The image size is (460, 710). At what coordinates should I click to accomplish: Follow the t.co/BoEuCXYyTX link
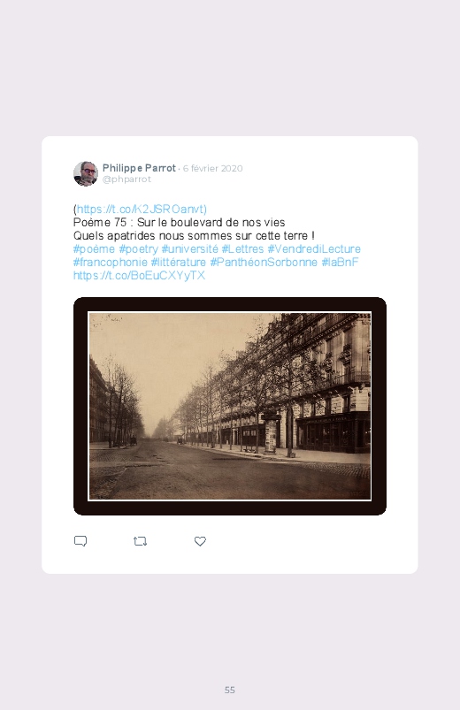(139, 275)
